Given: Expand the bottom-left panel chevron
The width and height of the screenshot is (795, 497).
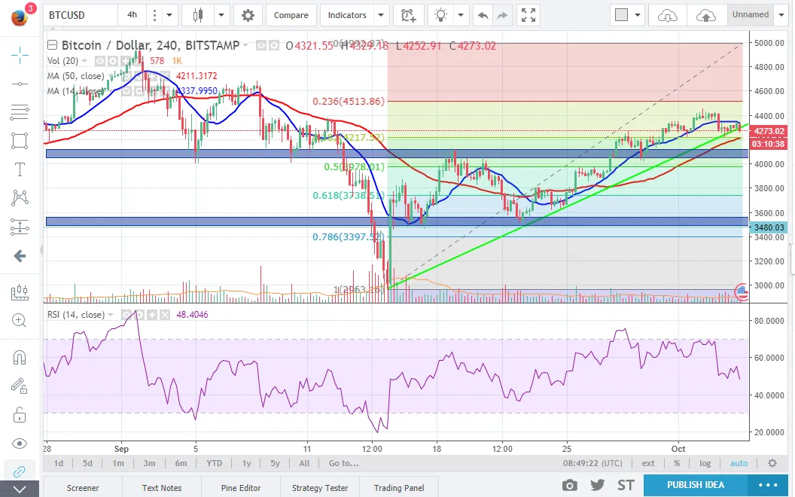Looking at the screenshot, I should pyautogui.click(x=20, y=489).
